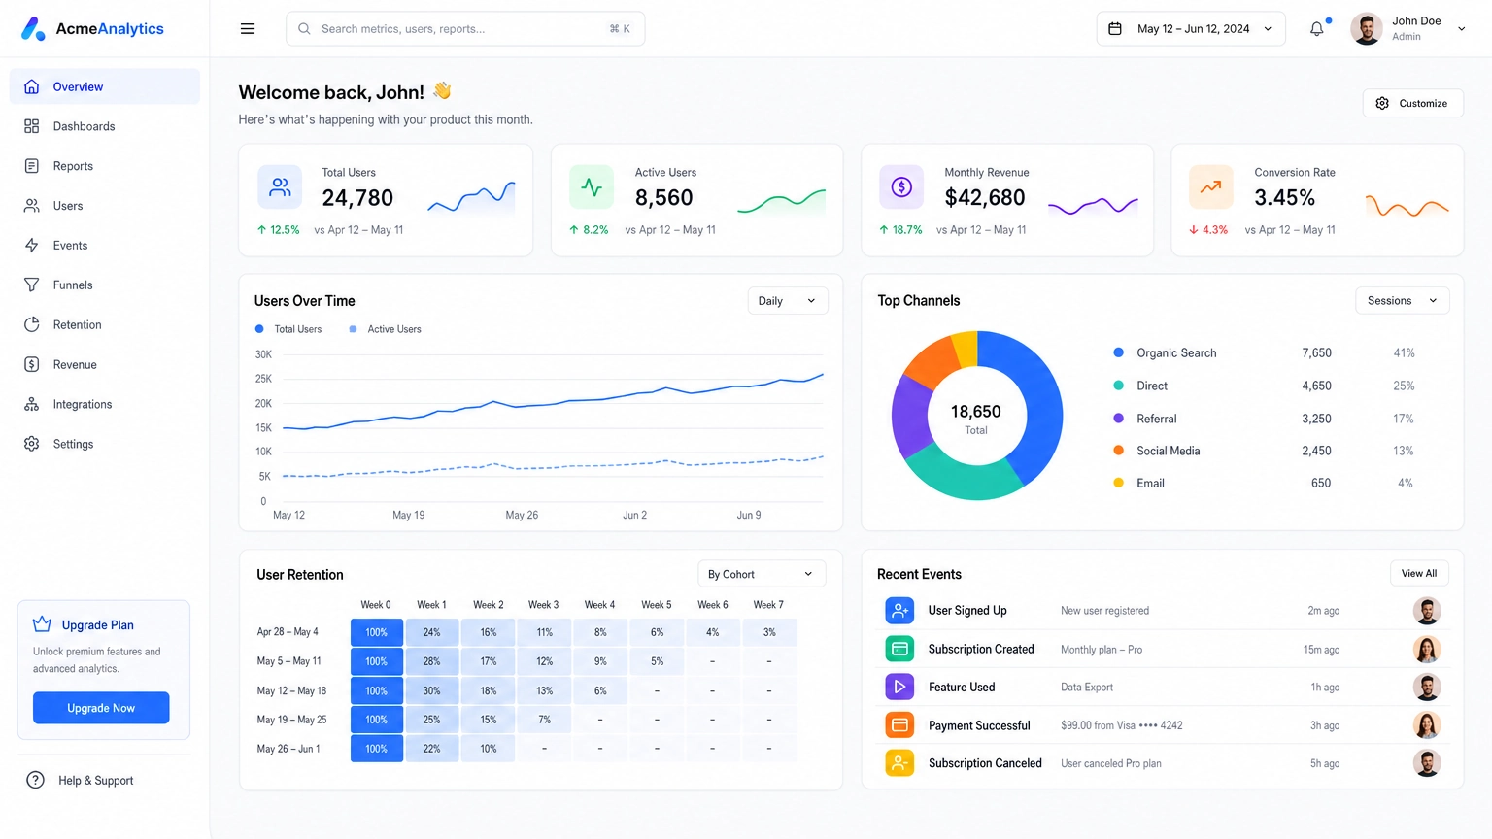Click the Social Media orange legend dot
The width and height of the screenshot is (1492, 839).
1119,451
